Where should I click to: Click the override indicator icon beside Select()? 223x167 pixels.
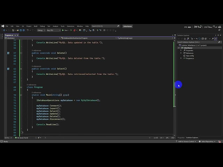click(x=8, y=69)
